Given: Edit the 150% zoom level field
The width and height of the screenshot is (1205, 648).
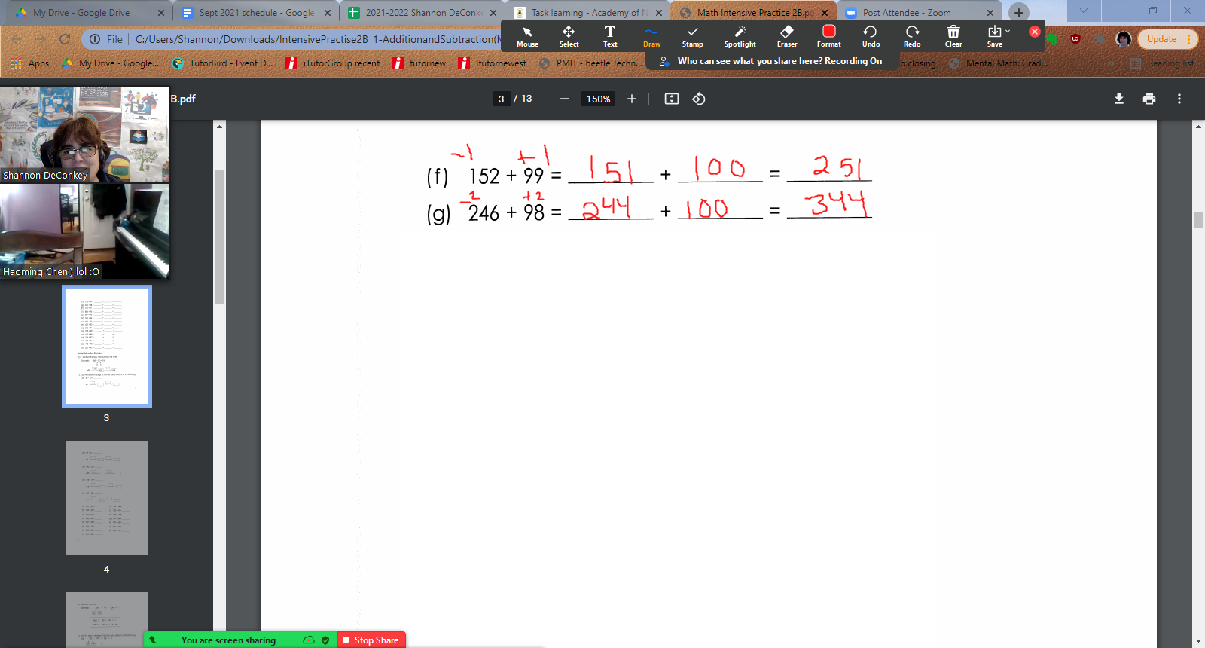Looking at the screenshot, I should 598,99.
